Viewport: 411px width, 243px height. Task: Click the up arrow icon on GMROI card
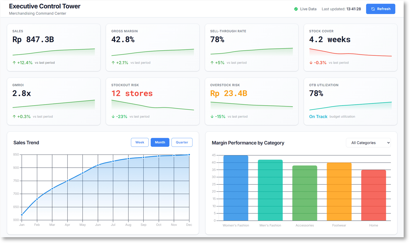(14, 117)
